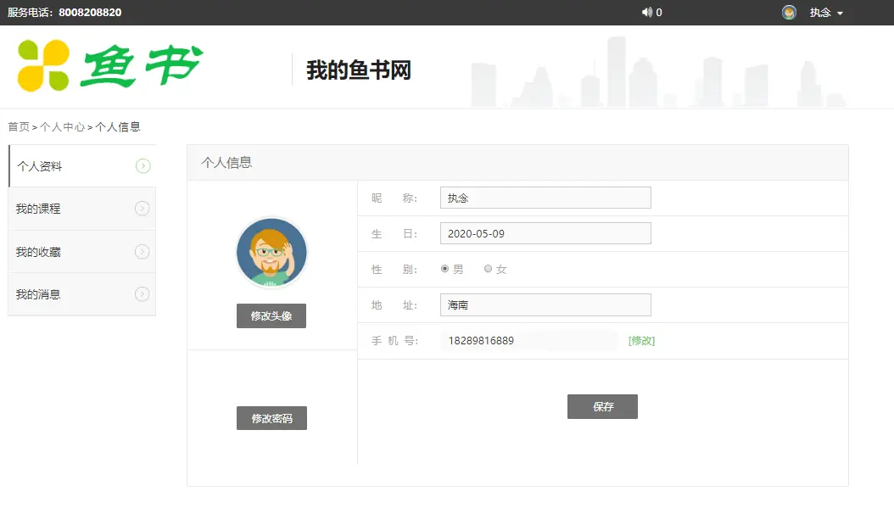Click the 修改头像 button
The height and width of the screenshot is (508, 894).
coord(271,315)
